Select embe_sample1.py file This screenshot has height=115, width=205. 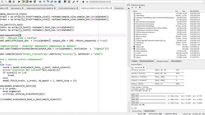(x=142, y=55)
